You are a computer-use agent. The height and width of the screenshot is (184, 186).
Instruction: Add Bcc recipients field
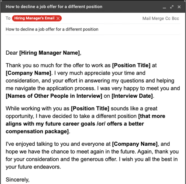176,18
